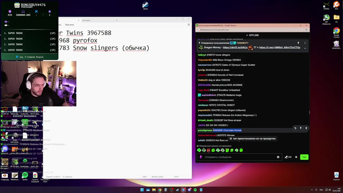This screenshot has height=193, width=343.
Task: Click the pin icon in pinned message header
Action: [298, 43]
